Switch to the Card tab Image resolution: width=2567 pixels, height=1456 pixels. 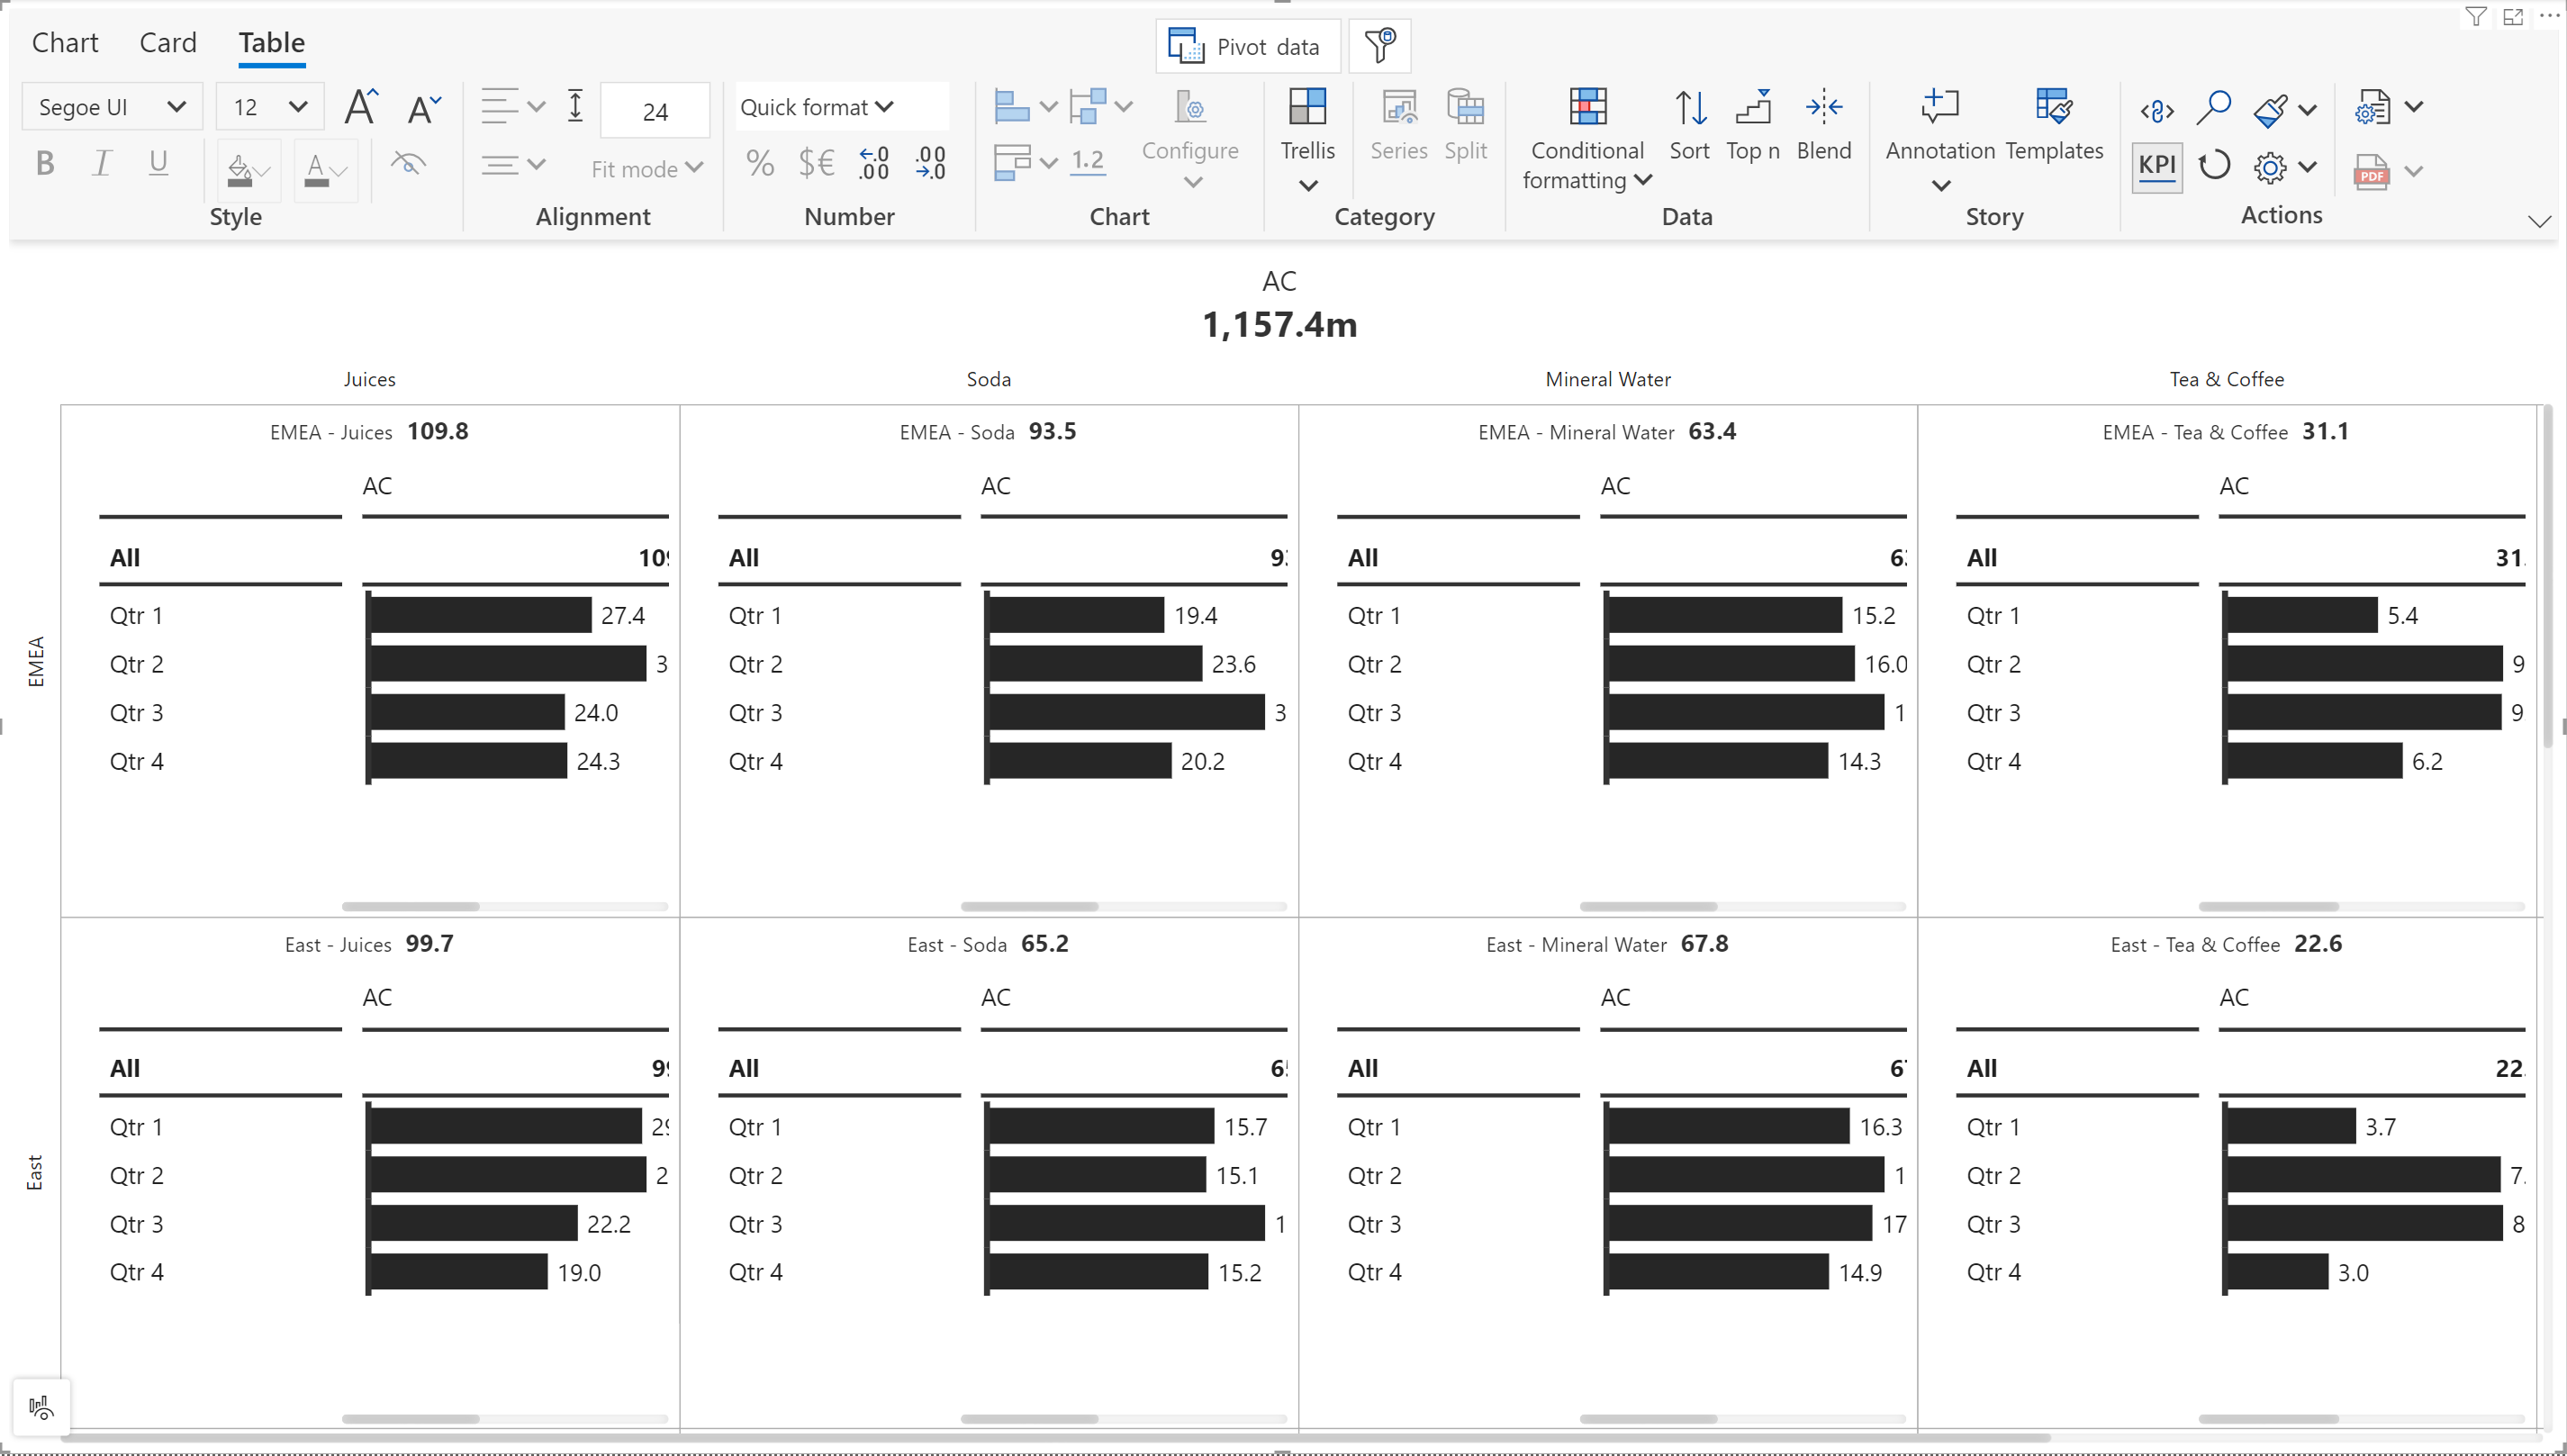(x=168, y=42)
